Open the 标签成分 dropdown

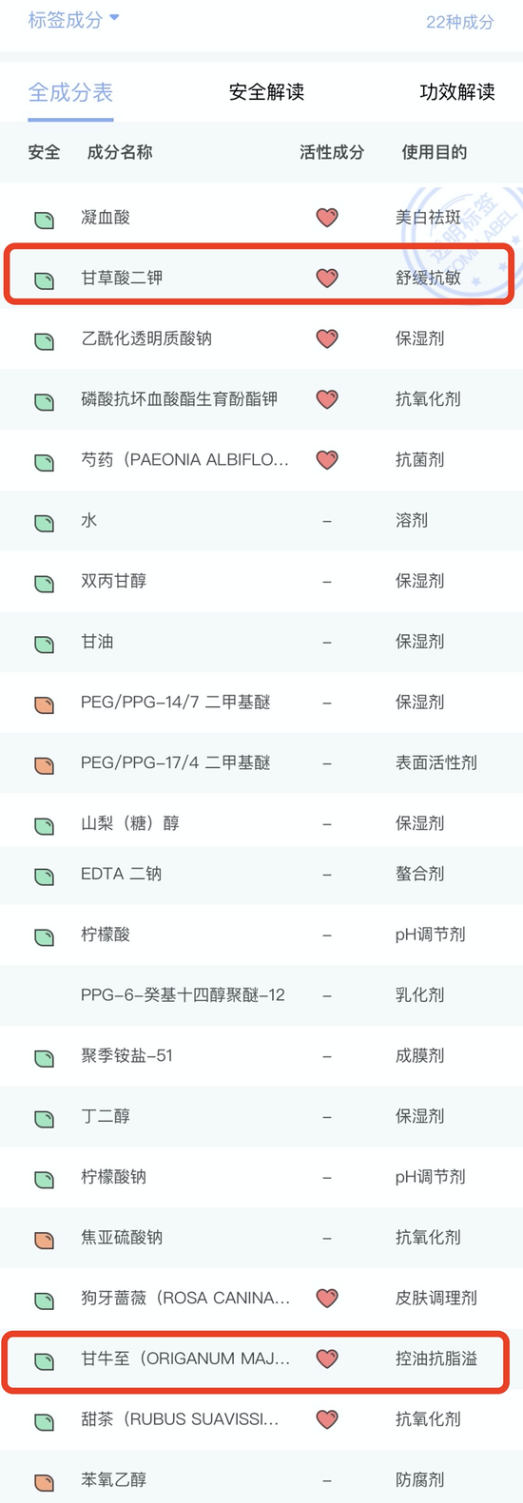coord(74,20)
